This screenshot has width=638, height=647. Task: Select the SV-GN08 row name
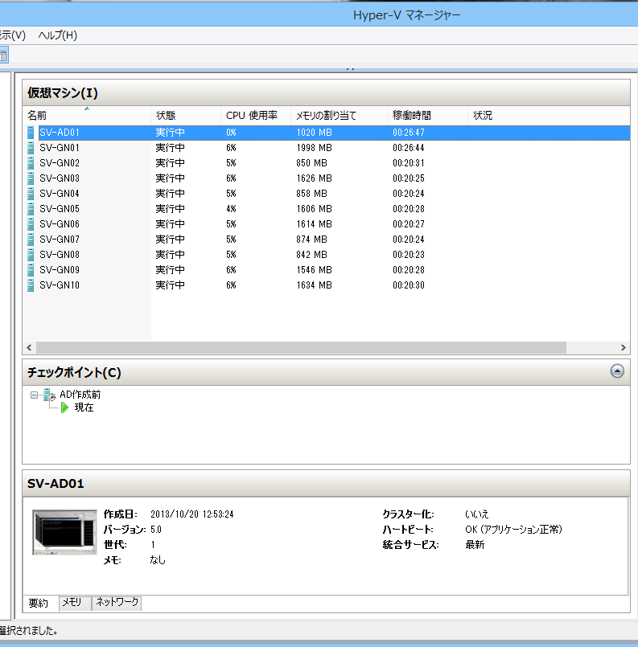(60, 255)
